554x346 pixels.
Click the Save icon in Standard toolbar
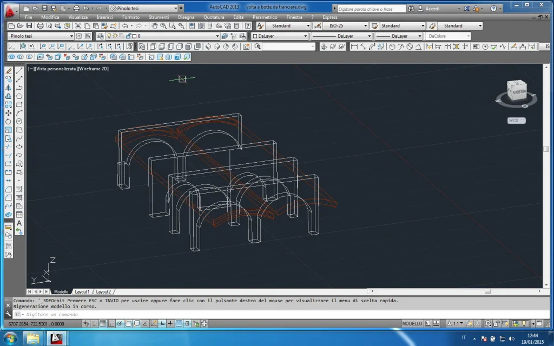point(29,26)
